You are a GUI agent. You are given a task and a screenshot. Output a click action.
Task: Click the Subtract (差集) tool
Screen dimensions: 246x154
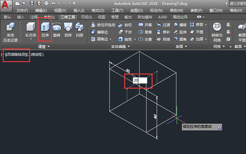145,32
